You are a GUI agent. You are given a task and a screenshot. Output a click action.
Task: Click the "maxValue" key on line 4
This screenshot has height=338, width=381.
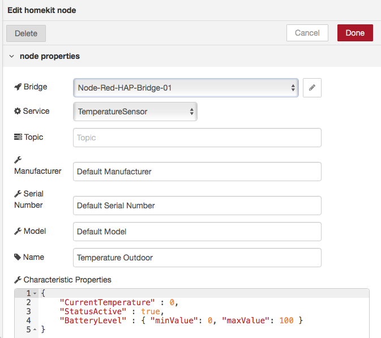click(246, 320)
